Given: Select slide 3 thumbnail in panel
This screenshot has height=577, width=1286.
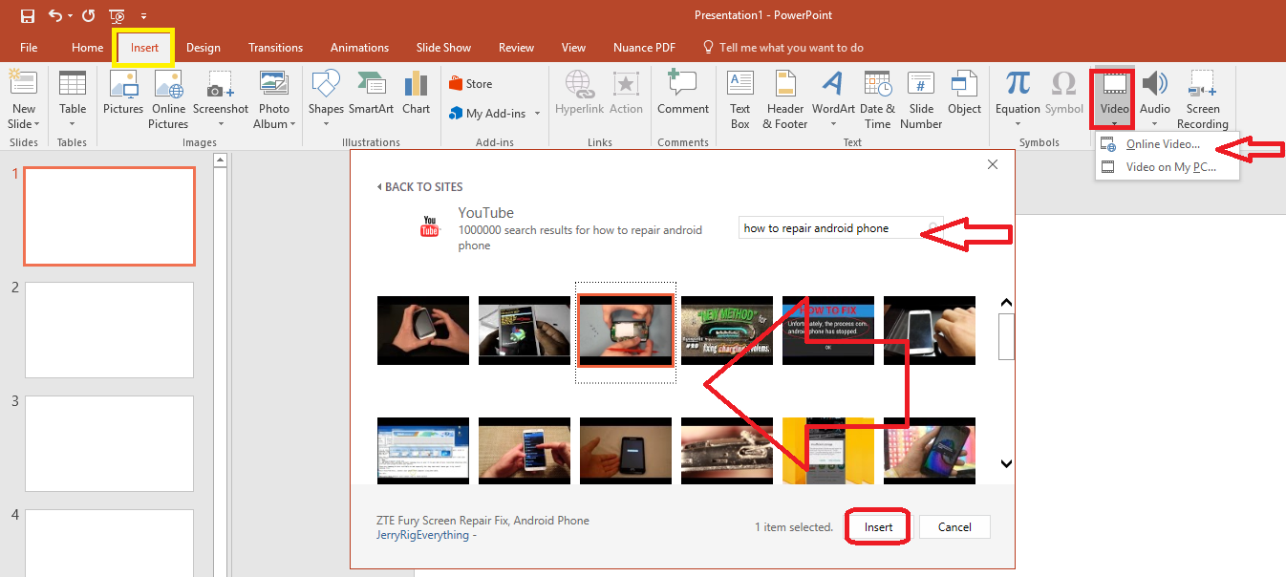Looking at the screenshot, I should pos(109,443).
